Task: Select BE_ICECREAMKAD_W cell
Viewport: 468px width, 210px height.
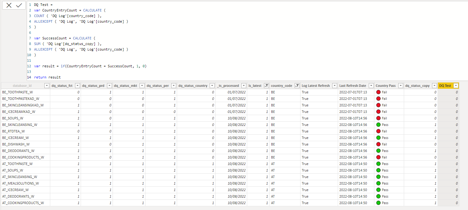Action: click(x=25, y=112)
